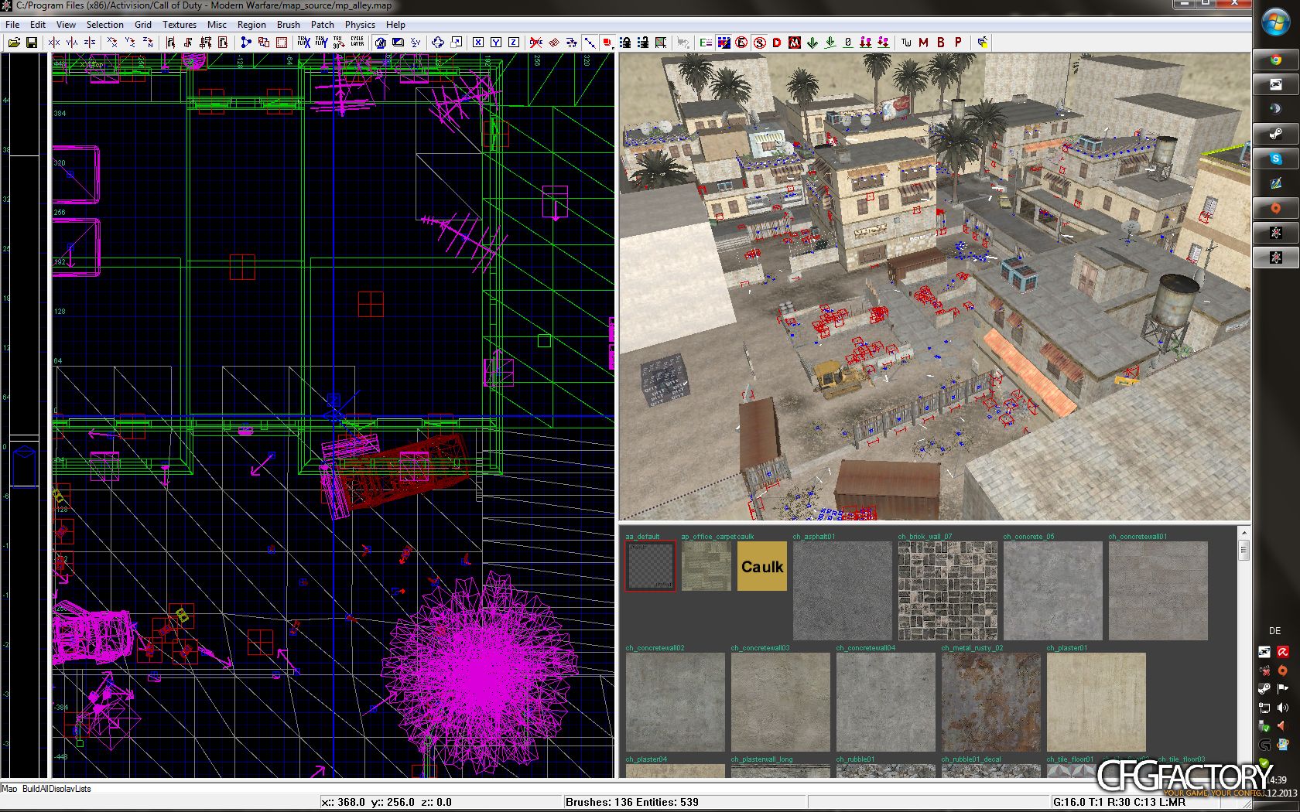Click the crossed-out cone icon
1300x812 pixels.
tap(535, 43)
